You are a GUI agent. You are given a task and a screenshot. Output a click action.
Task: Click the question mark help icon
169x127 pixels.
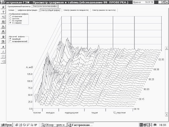click(x=3, y=12)
